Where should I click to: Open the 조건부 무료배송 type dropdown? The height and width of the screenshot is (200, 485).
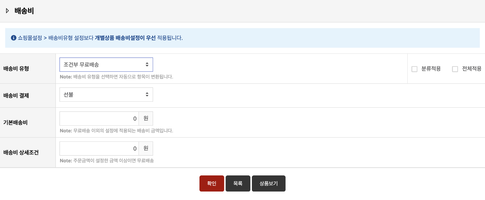(106, 65)
